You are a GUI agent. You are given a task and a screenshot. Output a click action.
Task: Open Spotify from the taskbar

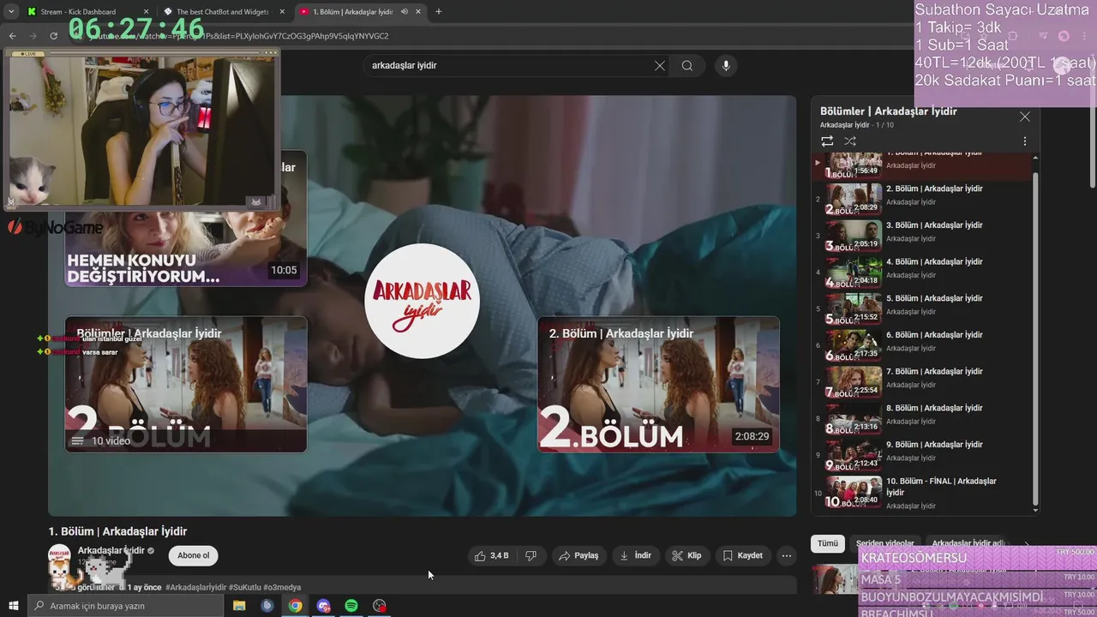point(351,606)
